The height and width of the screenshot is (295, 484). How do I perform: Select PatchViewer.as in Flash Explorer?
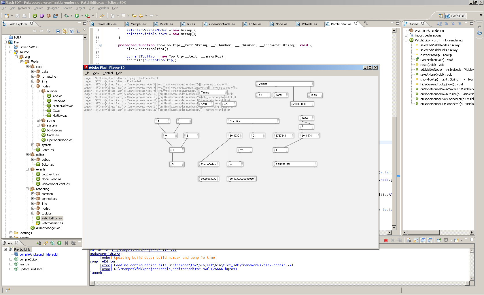click(52, 223)
